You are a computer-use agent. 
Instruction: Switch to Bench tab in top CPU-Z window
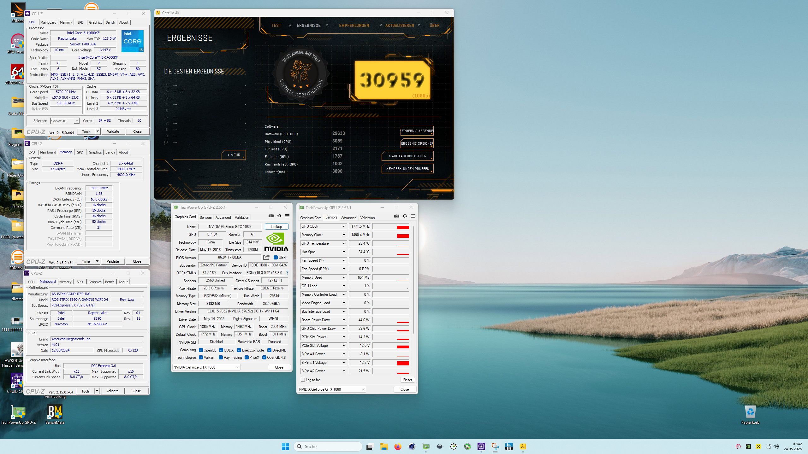point(110,22)
